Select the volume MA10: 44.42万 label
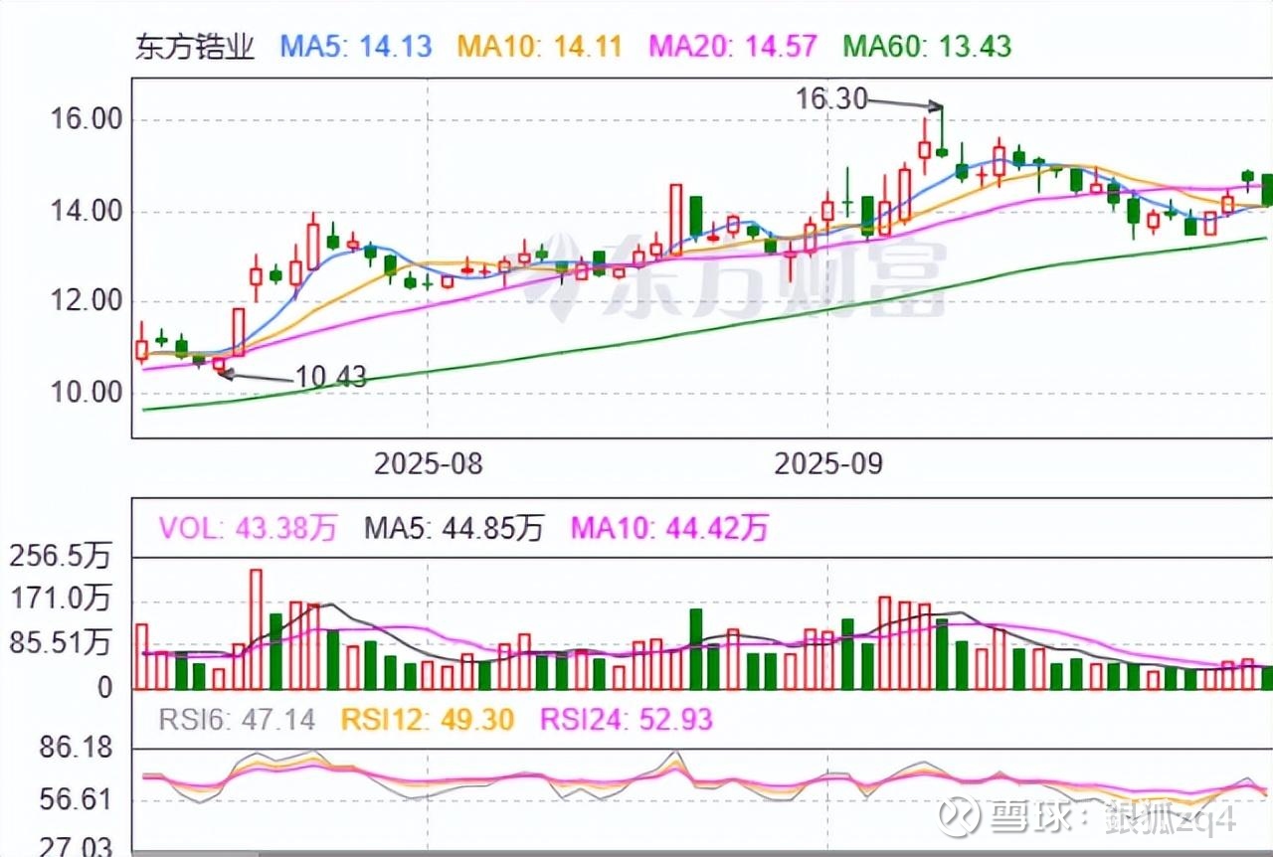The image size is (1273, 857). (668, 529)
